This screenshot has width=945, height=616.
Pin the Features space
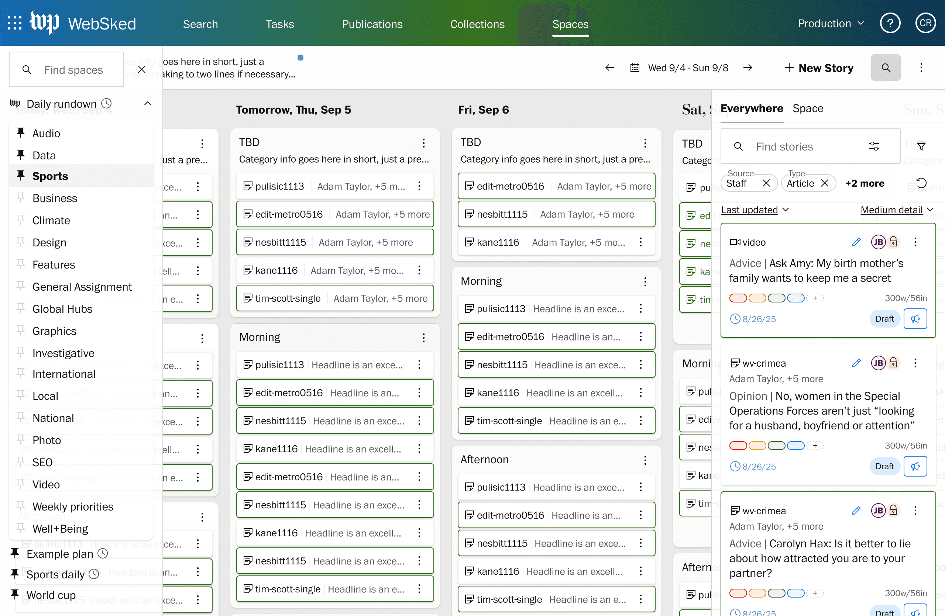(21, 264)
